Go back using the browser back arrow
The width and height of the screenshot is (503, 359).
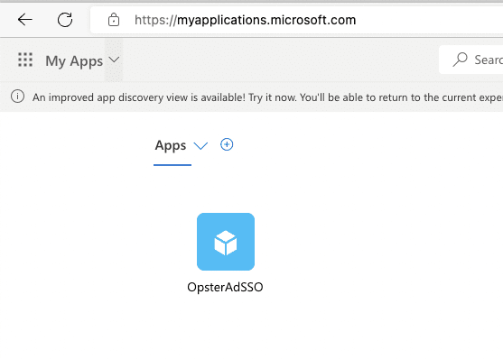24,20
